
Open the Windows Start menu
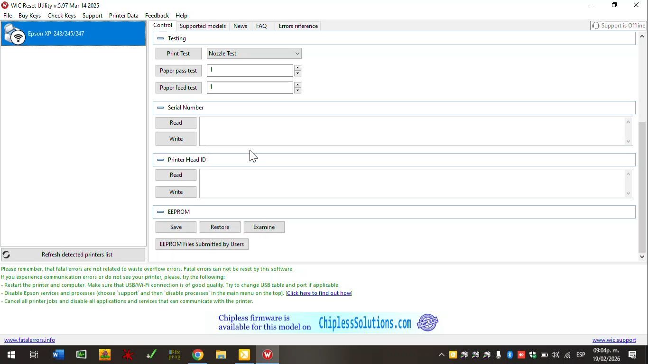pos(11,355)
